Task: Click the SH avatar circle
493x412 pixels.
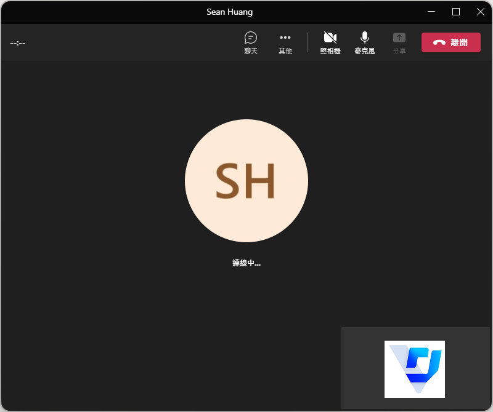Action: pos(246,181)
